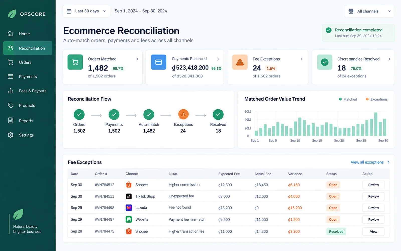
Task: Click the Variance column header
Action: [x=295, y=174]
